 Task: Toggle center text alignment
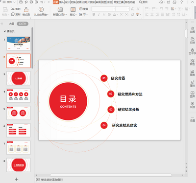click(152, 14)
